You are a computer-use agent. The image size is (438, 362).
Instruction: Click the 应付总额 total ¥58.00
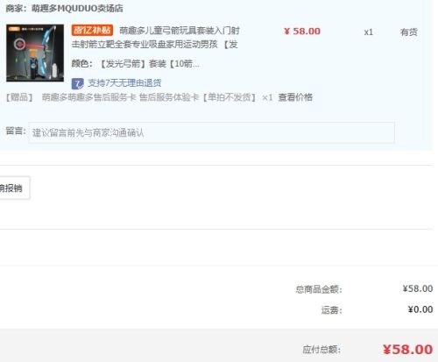click(x=408, y=350)
